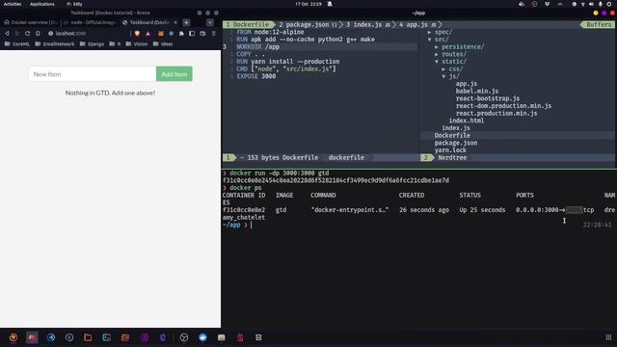Open the Brave wallet icon
The width and height of the screenshot is (617, 347).
202,34
